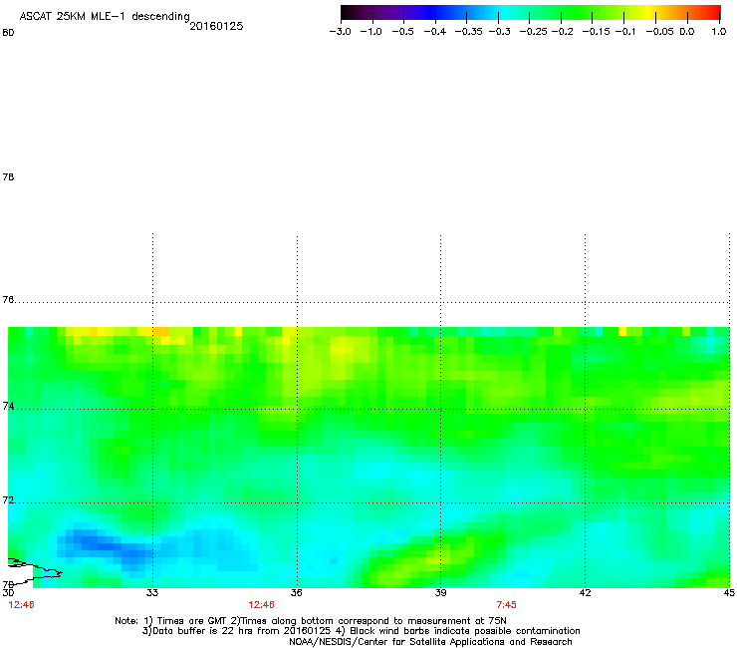Click the black coastline outline on the map

point(35,571)
